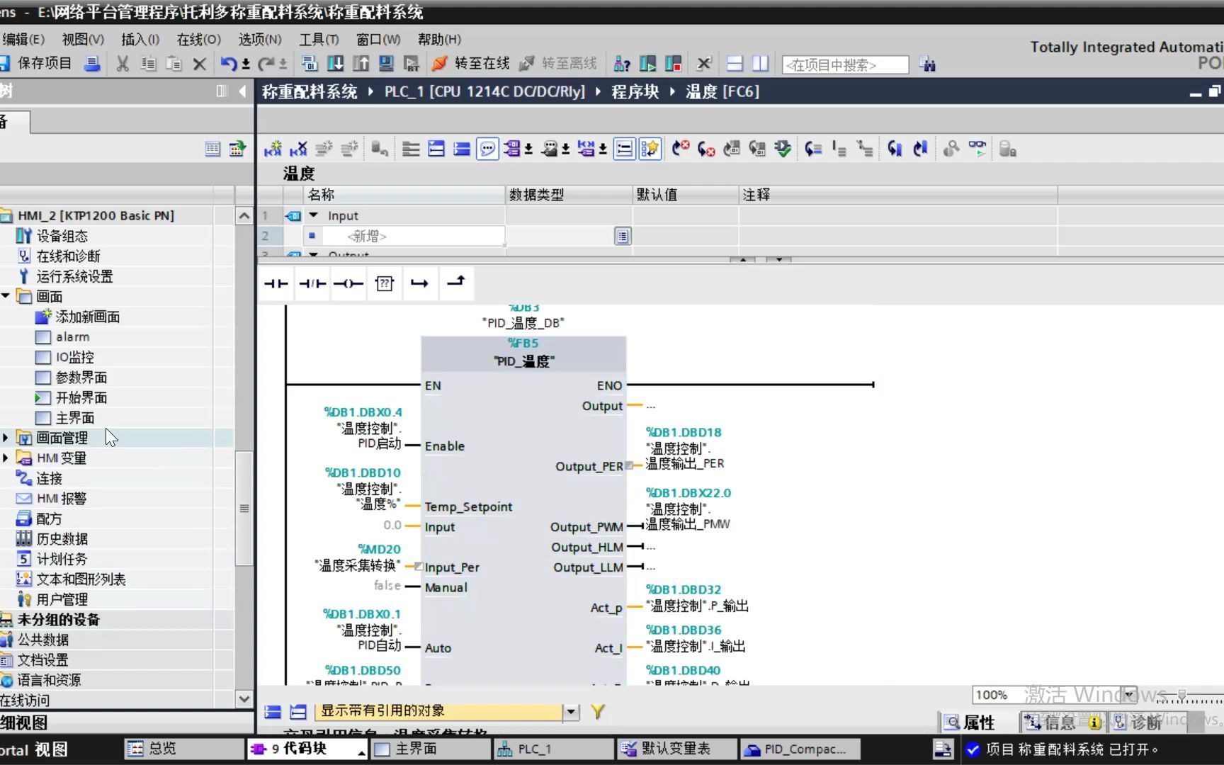
Task: Click the project search input field
Action: pos(845,65)
